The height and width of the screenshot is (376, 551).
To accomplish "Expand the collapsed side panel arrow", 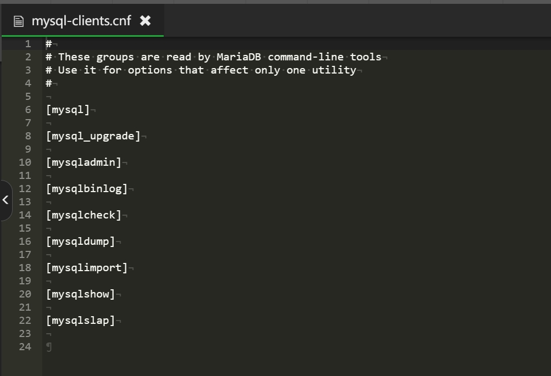I will tap(5, 200).
